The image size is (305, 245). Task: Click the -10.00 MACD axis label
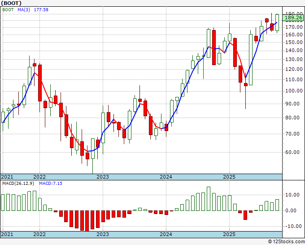293,226
